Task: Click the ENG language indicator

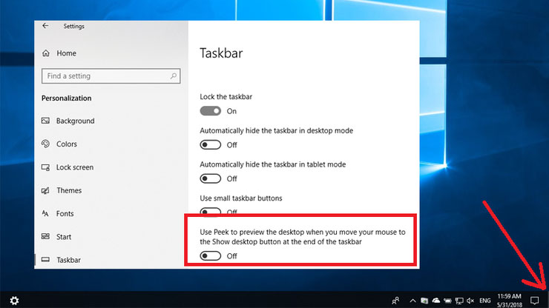Action: (485, 301)
